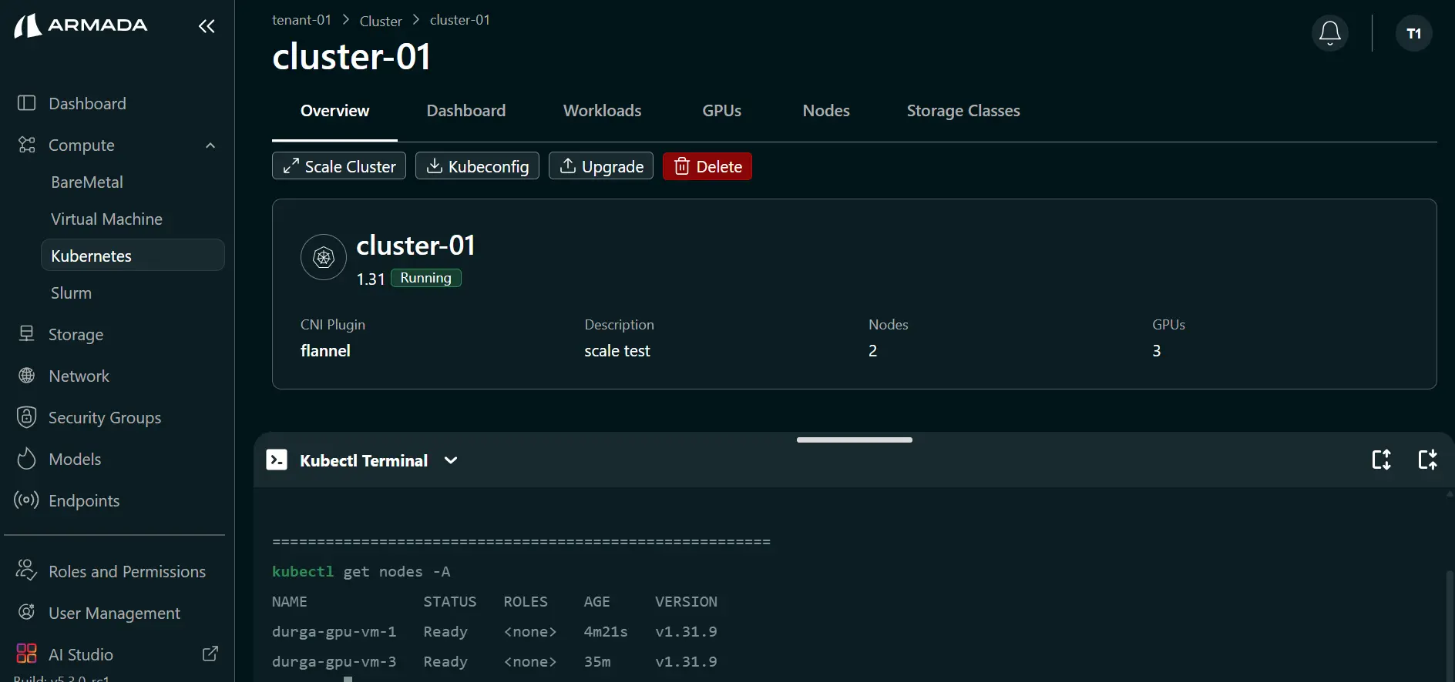Click the Nodes count value 2

pyautogui.click(x=872, y=351)
